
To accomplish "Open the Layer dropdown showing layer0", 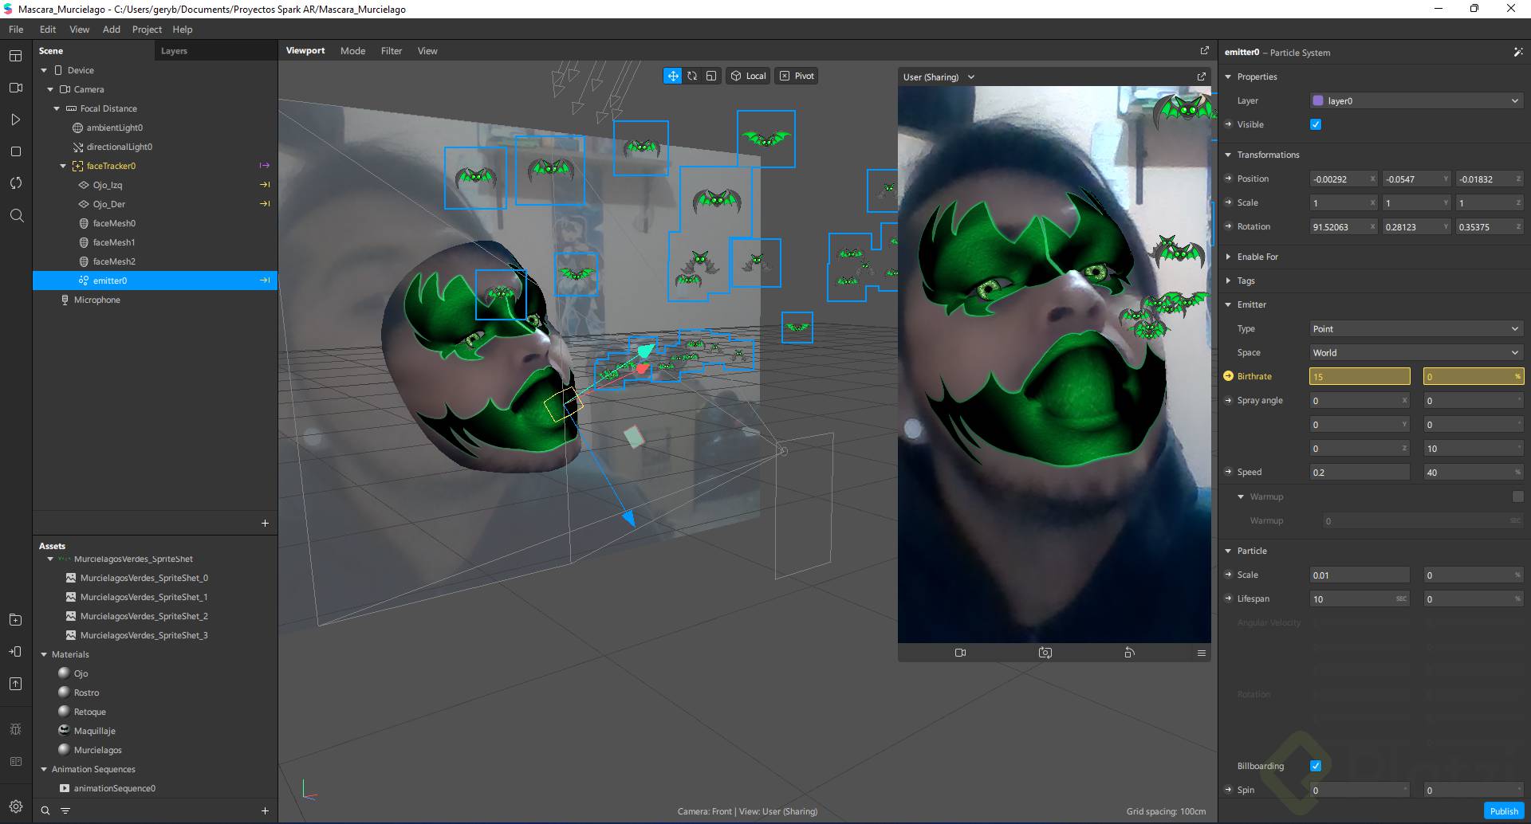I will (1416, 100).
